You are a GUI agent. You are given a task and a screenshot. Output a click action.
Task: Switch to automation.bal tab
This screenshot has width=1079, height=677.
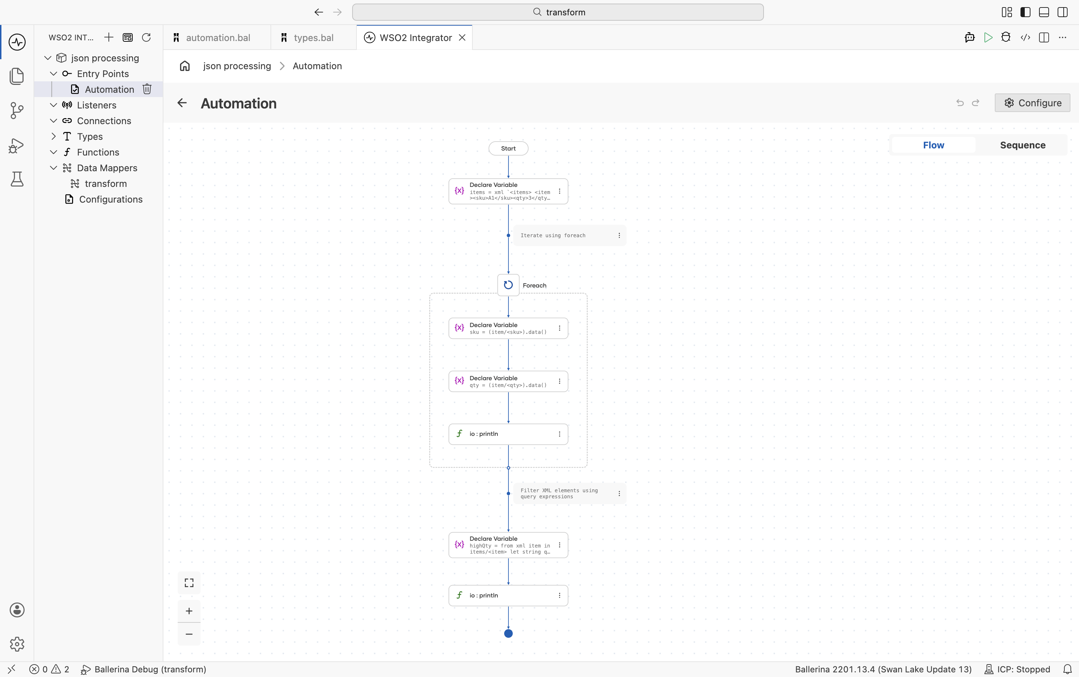point(217,37)
